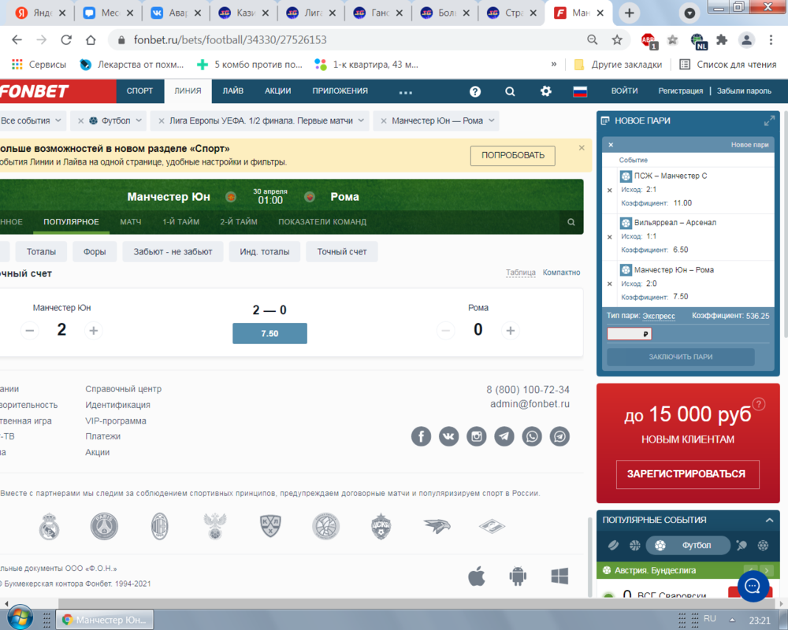Open the Chrome three-dot menu

click(771, 40)
